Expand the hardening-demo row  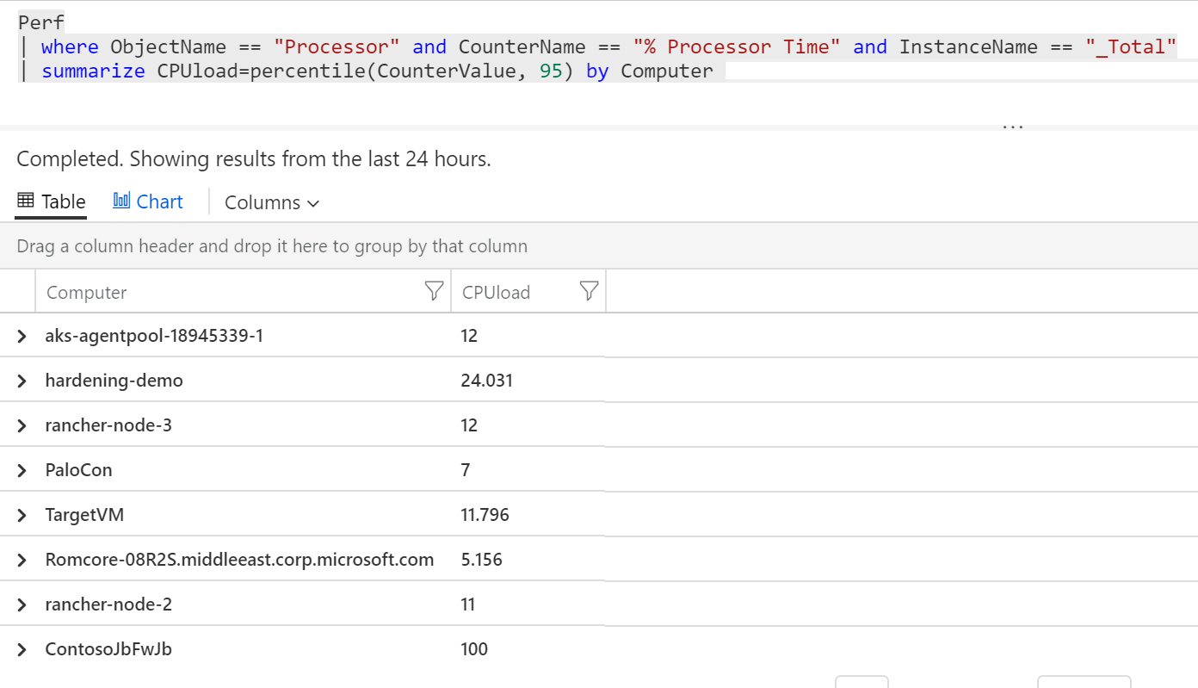point(22,381)
